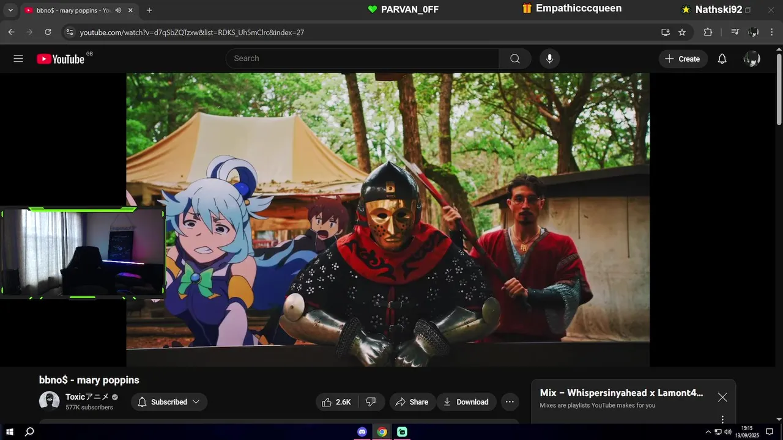Open the YouTube account avatar menu
This screenshot has width=783, height=440.
pyautogui.click(x=752, y=59)
